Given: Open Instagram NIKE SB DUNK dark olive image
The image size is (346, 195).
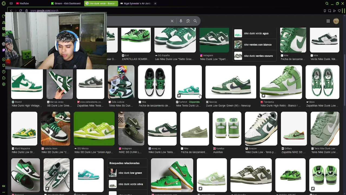Looking at the screenshot, I should pyautogui.click(x=131, y=129).
